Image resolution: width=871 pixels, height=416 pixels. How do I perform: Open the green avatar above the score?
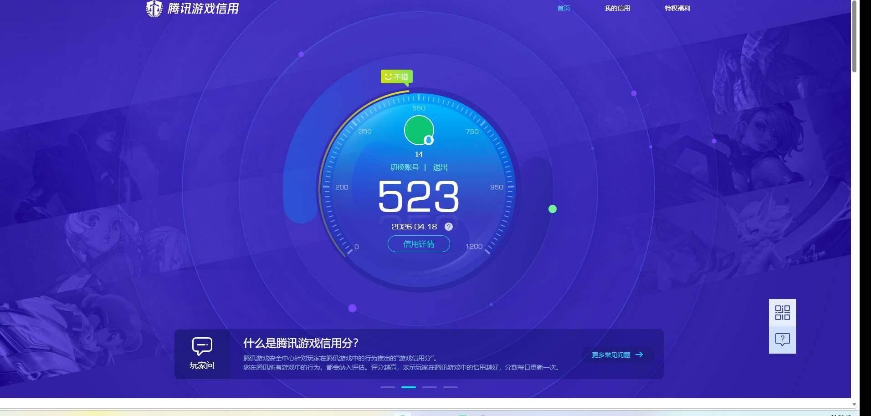(419, 129)
